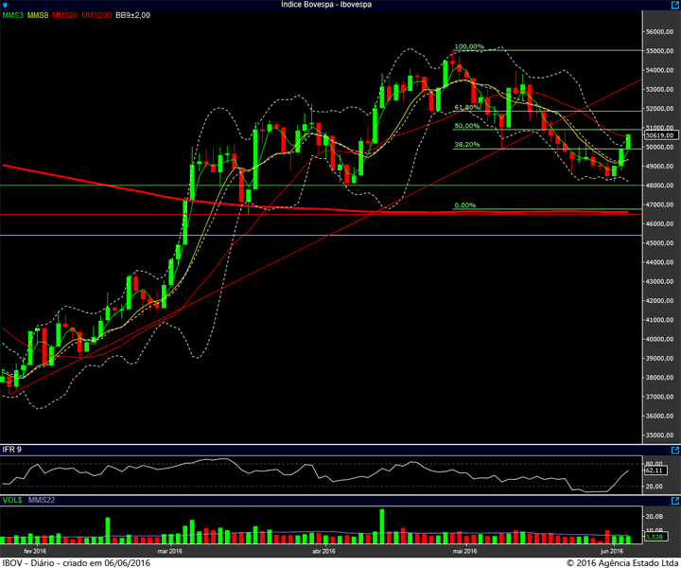Click the Índice Bovespa - Ibovespa title
The image size is (681, 568).
(x=326, y=5)
